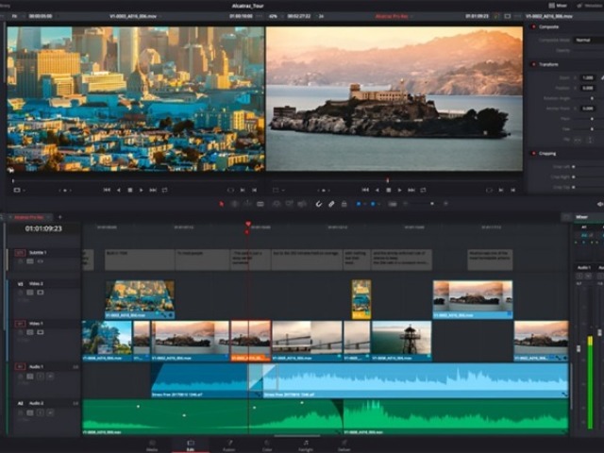The height and width of the screenshot is (453, 604).
Task: Click the Overwrite clip toolbar icon
Action: pos(289,204)
